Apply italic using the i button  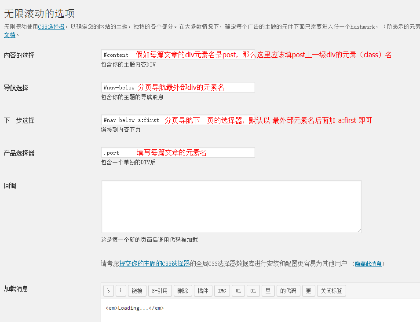click(121, 291)
